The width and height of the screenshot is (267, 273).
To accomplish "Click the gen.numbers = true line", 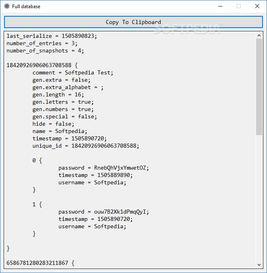I will [x=63, y=109].
